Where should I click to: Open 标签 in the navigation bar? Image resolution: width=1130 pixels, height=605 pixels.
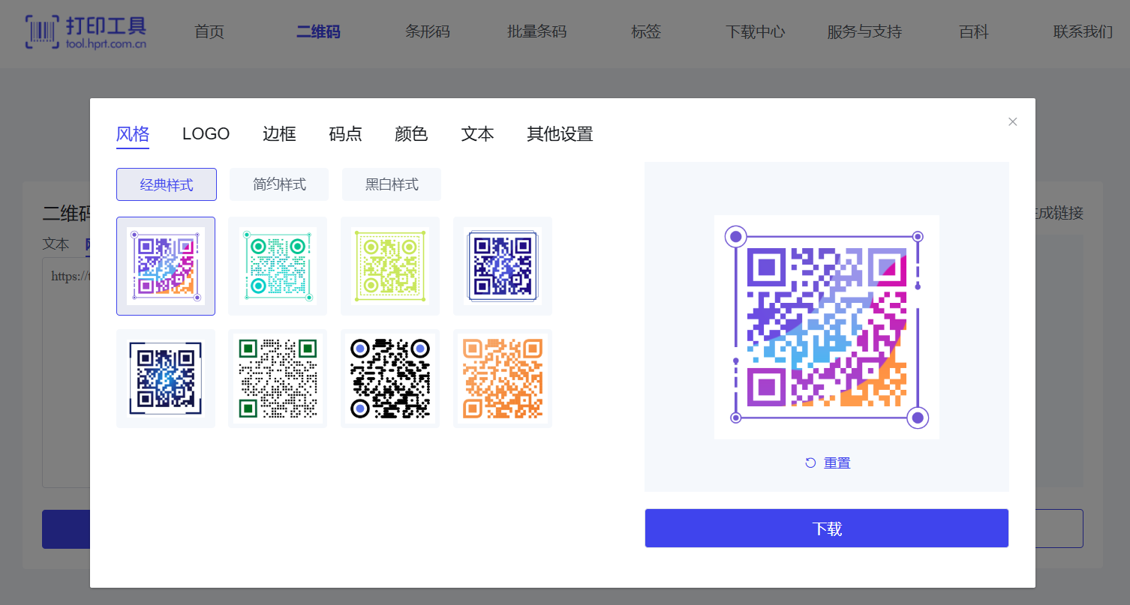tap(646, 31)
